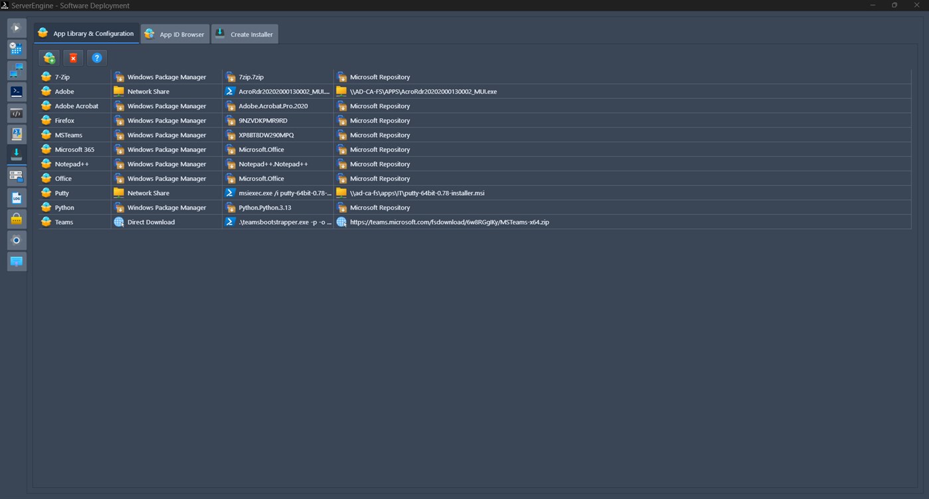Click the Direct Download source type

click(x=151, y=222)
